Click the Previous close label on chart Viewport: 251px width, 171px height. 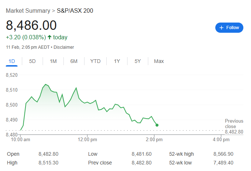pos(234,124)
